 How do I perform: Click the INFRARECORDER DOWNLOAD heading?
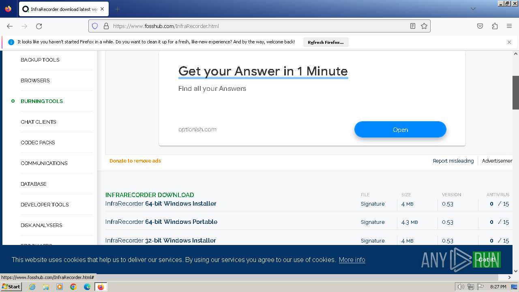[150, 195]
